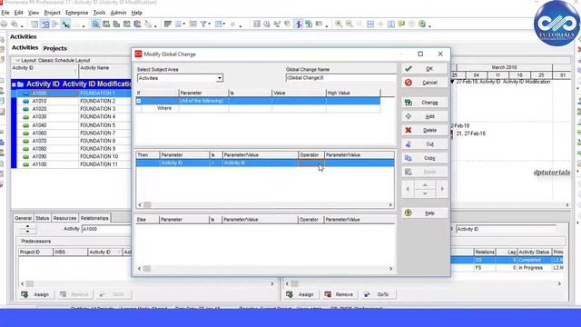The width and height of the screenshot is (581, 327).
Task: Edit the Activity field showing A1000
Action: (106, 229)
